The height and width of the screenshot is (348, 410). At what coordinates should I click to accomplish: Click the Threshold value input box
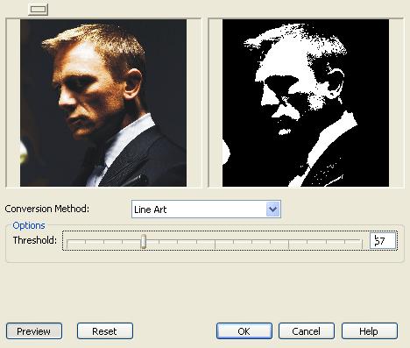coord(383,241)
